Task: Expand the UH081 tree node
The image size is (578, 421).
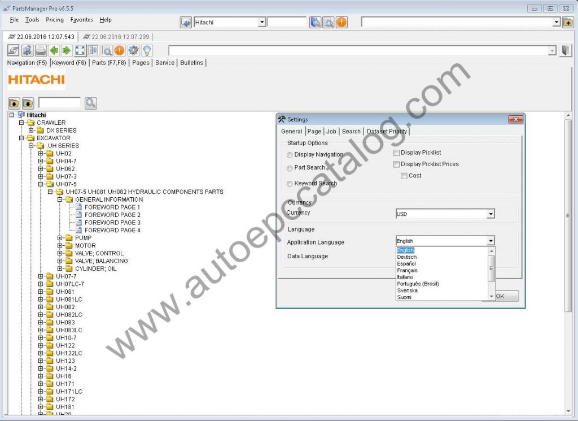Action: [40, 292]
